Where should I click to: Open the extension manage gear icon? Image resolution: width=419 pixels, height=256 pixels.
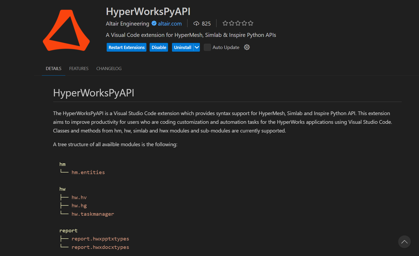(247, 47)
